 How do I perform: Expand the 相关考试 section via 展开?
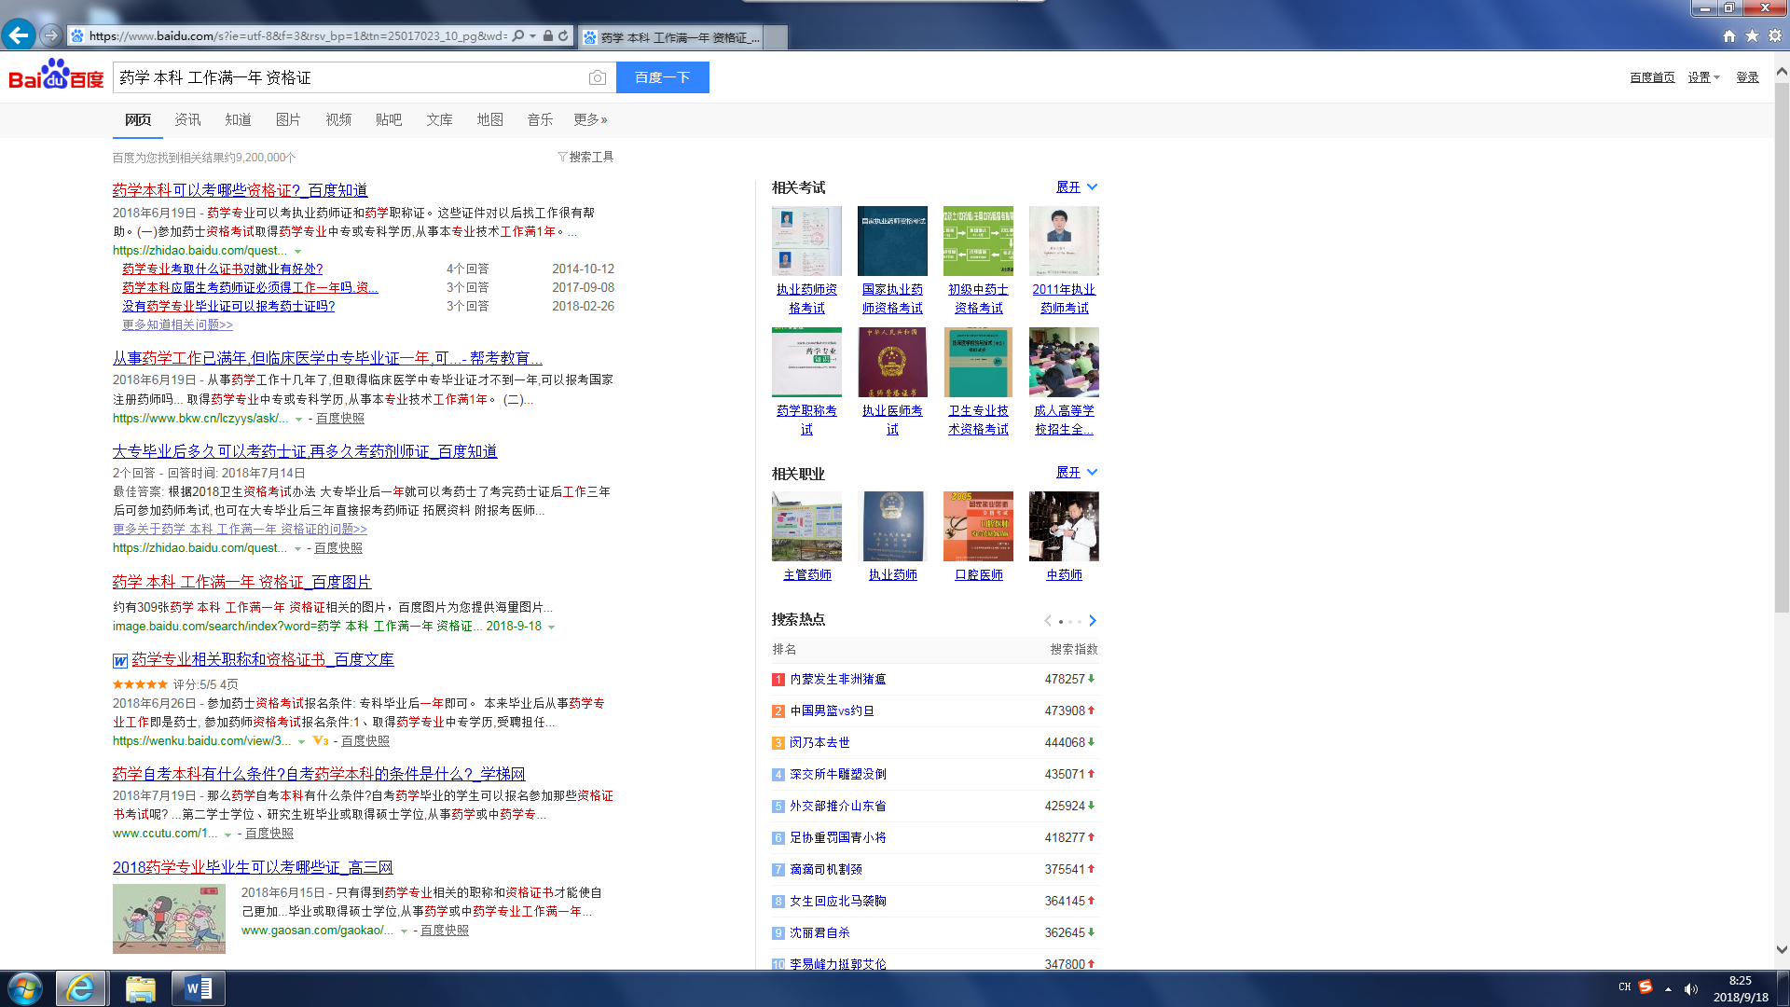point(1077,186)
